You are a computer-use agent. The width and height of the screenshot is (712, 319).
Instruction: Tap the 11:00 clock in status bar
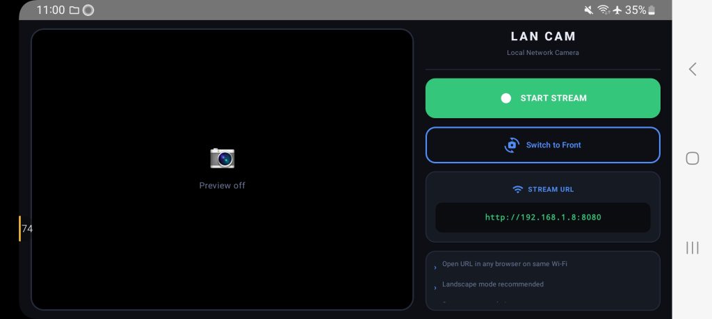(x=50, y=10)
